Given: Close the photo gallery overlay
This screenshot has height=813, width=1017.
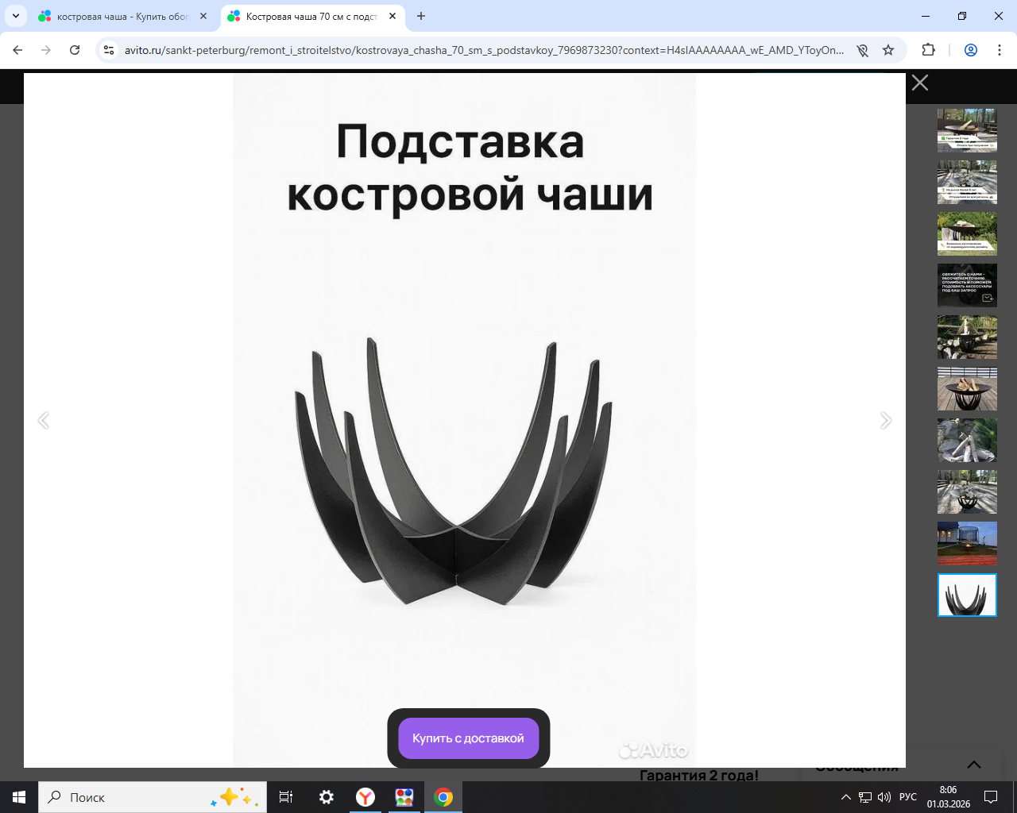Looking at the screenshot, I should [919, 83].
